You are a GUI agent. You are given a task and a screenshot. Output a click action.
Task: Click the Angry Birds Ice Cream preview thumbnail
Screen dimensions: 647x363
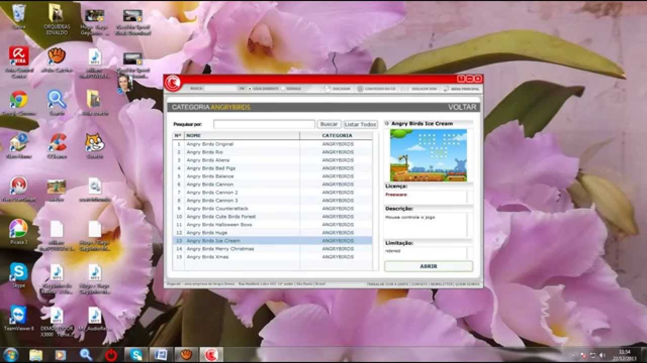coord(429,155)
